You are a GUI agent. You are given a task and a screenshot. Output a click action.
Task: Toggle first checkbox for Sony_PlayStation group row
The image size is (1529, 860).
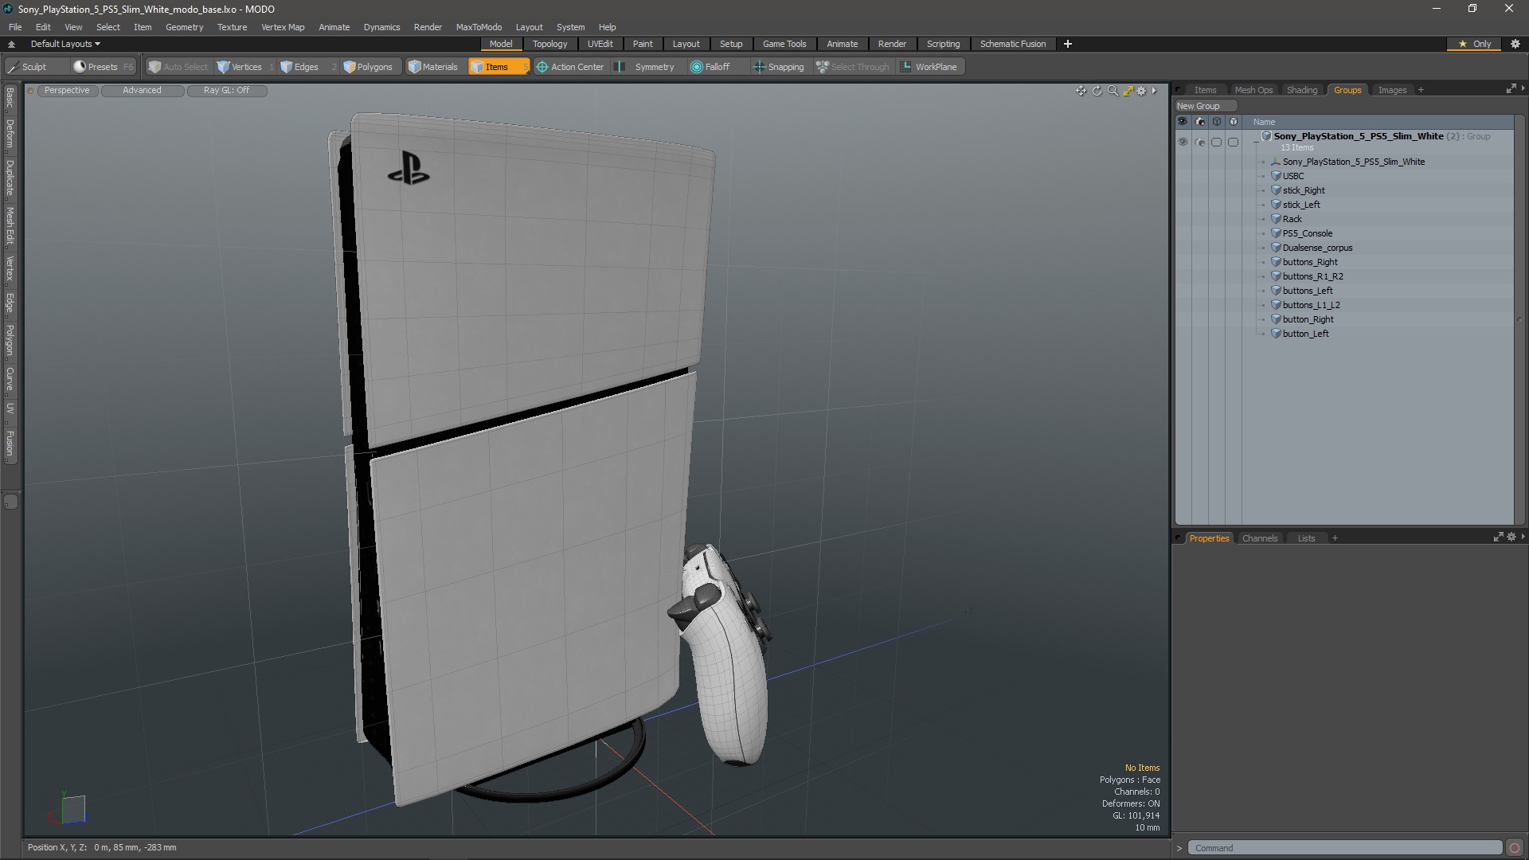coord(1216,142)
